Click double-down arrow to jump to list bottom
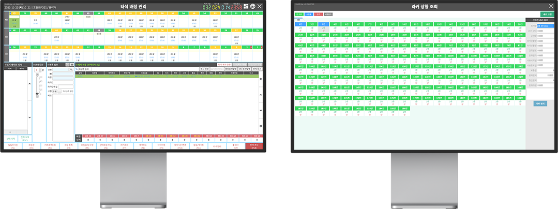Image resolution: width=558 pixels, height=209 pixels. 262,126
